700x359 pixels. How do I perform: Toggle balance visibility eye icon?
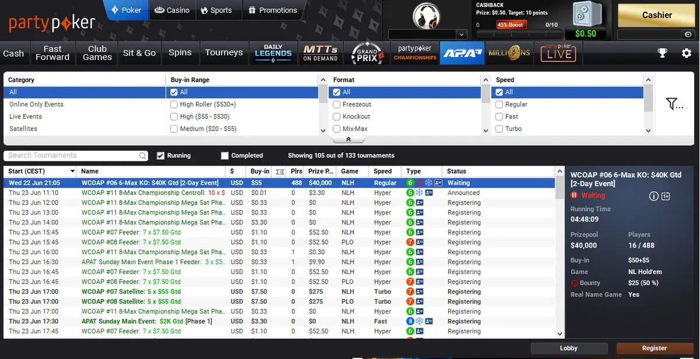pyautogui.click(x=688, y=35)
